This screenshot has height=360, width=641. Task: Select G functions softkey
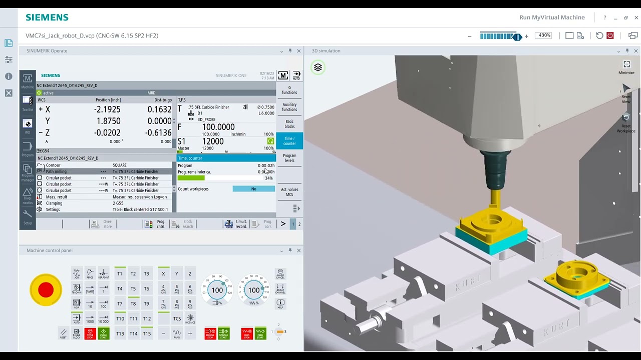(289, 90)
